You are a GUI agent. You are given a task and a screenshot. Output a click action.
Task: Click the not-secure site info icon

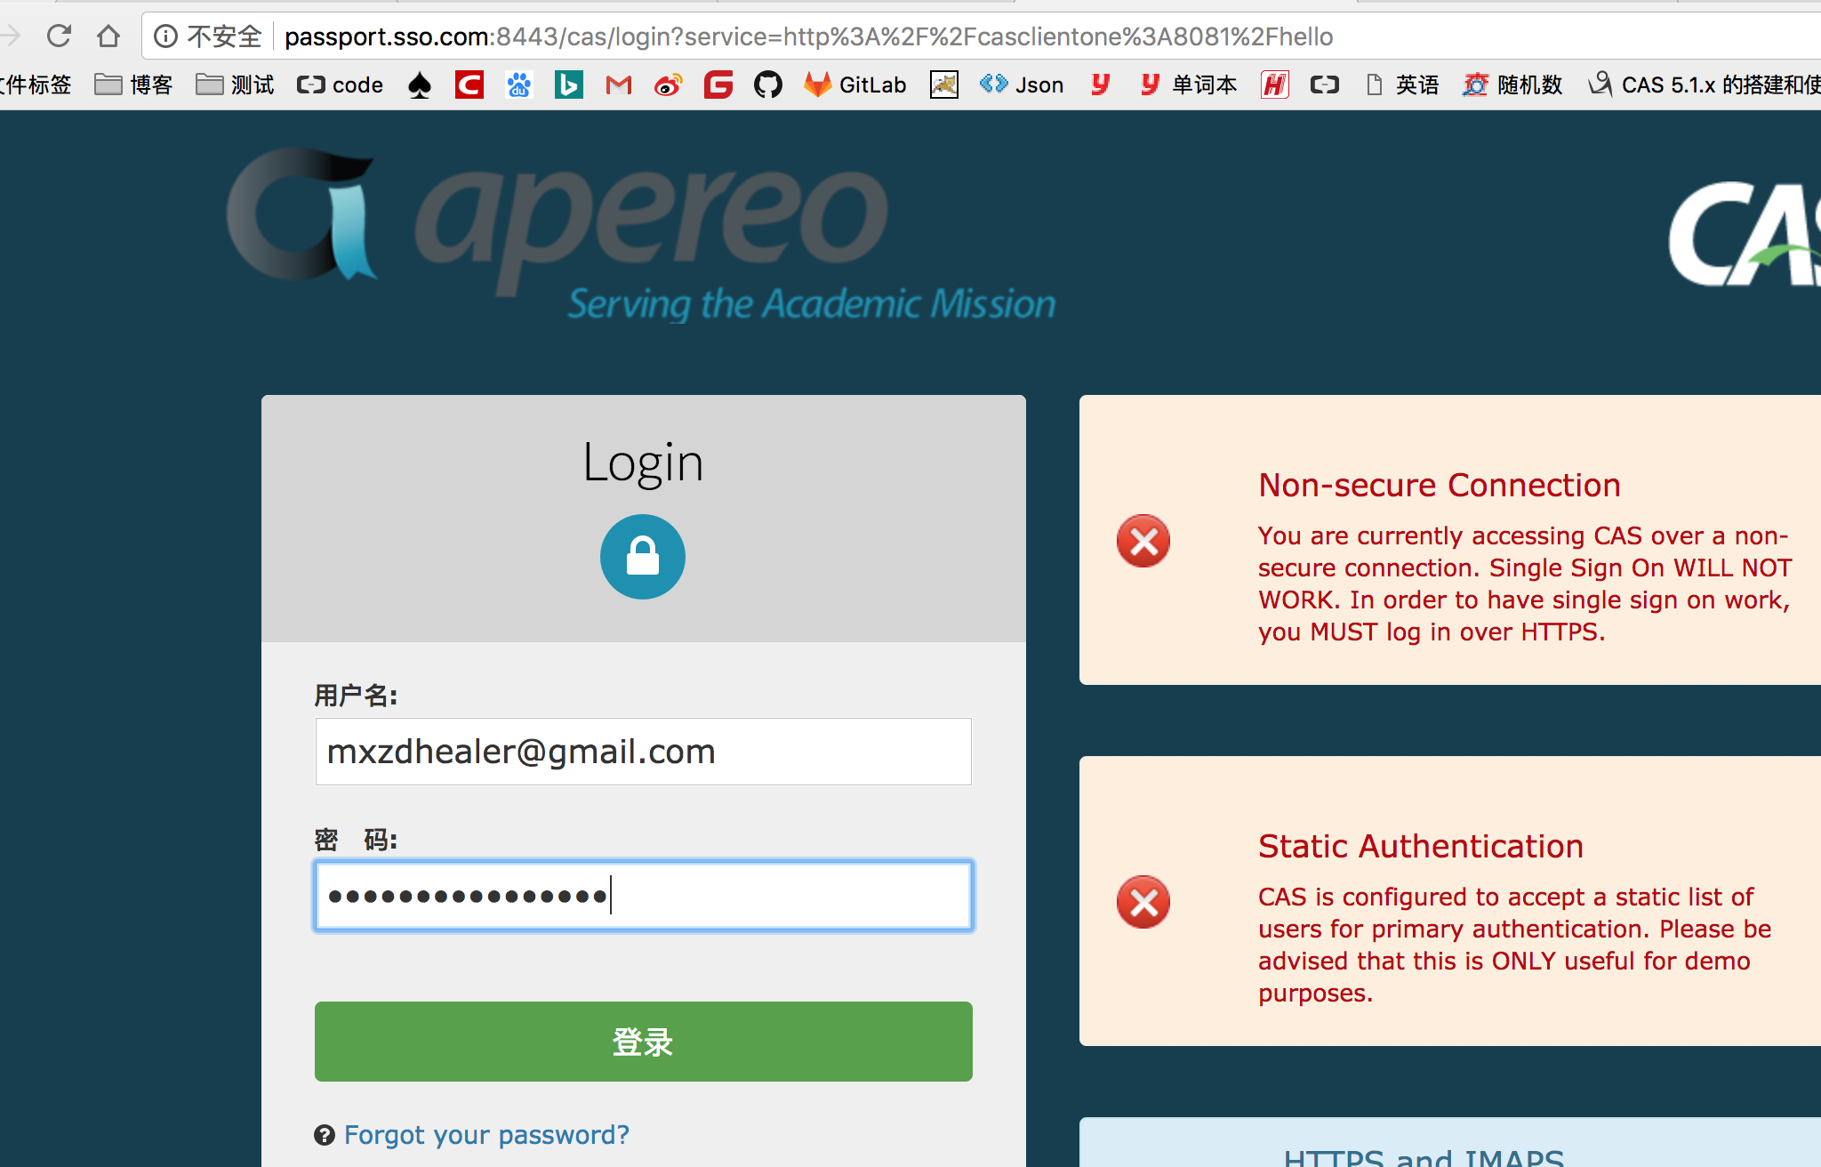tap(165, 36)
